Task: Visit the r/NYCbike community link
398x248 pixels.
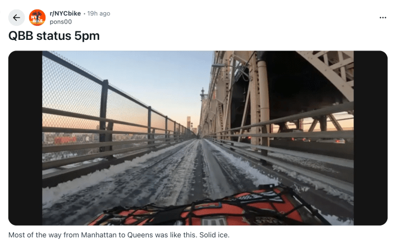Action: click(x=65, y=13)
